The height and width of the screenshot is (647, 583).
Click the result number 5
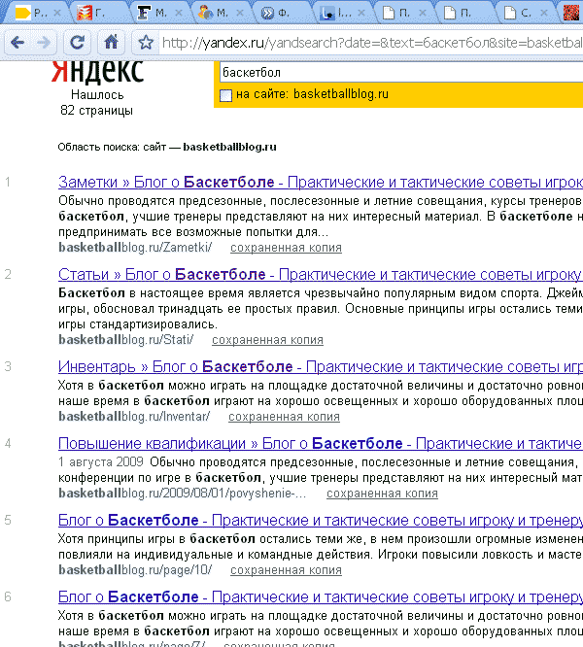(8, 521)
